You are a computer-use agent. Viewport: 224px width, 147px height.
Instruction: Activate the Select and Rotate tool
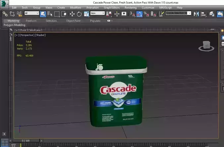click(79, 14)
